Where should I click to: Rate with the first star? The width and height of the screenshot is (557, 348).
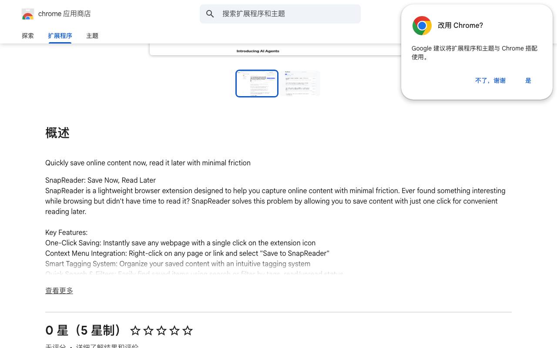pyautogui.click(x=135, y=331)
